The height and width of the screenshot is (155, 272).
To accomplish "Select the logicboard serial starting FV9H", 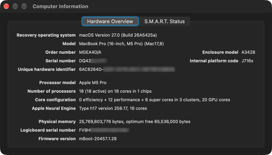I will click(x=104, y=130).
